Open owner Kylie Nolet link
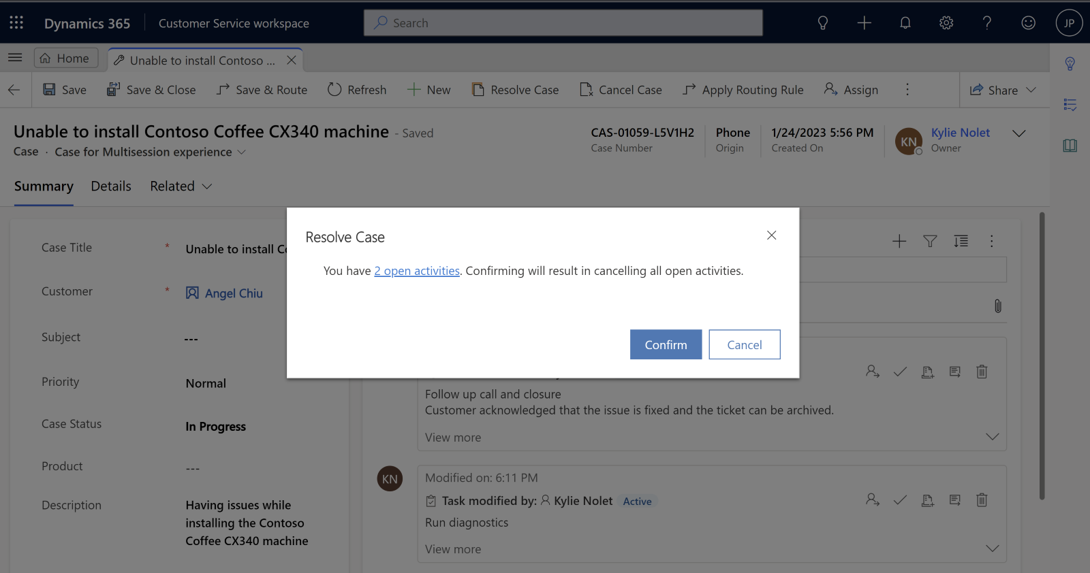Image resolution: width=1090 pixels, height=573 pixels. click(961, 133)
